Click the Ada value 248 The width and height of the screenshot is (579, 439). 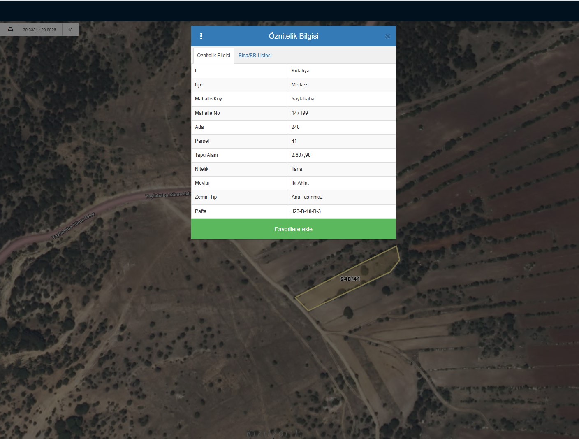(295, 127)
